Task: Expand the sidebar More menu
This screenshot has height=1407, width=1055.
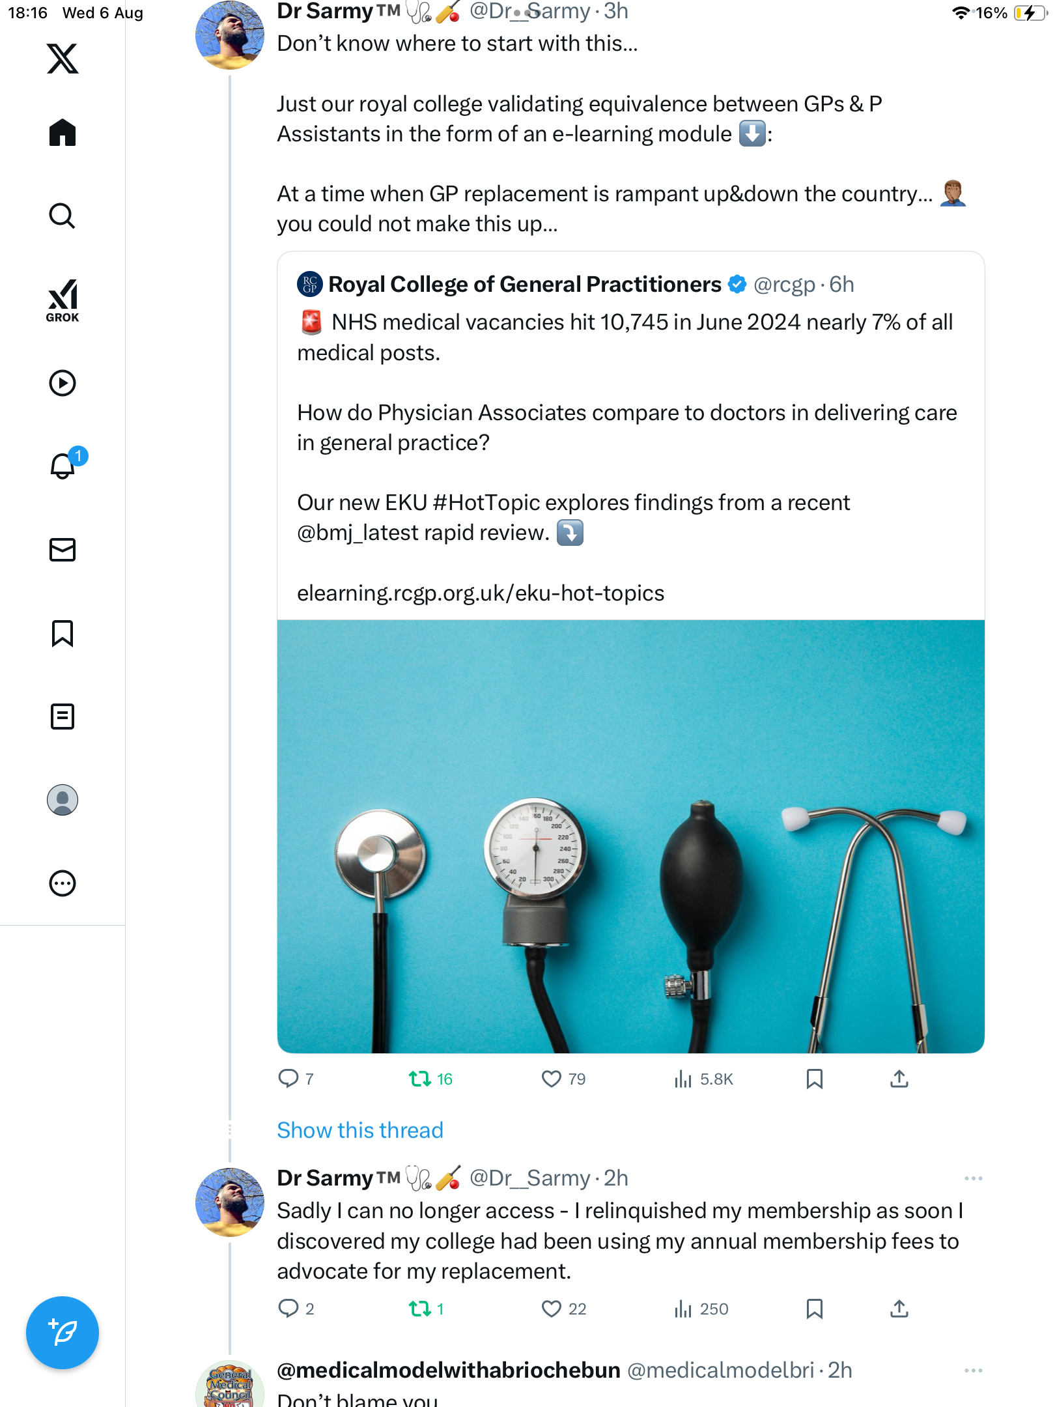Action: pos(63,883)
